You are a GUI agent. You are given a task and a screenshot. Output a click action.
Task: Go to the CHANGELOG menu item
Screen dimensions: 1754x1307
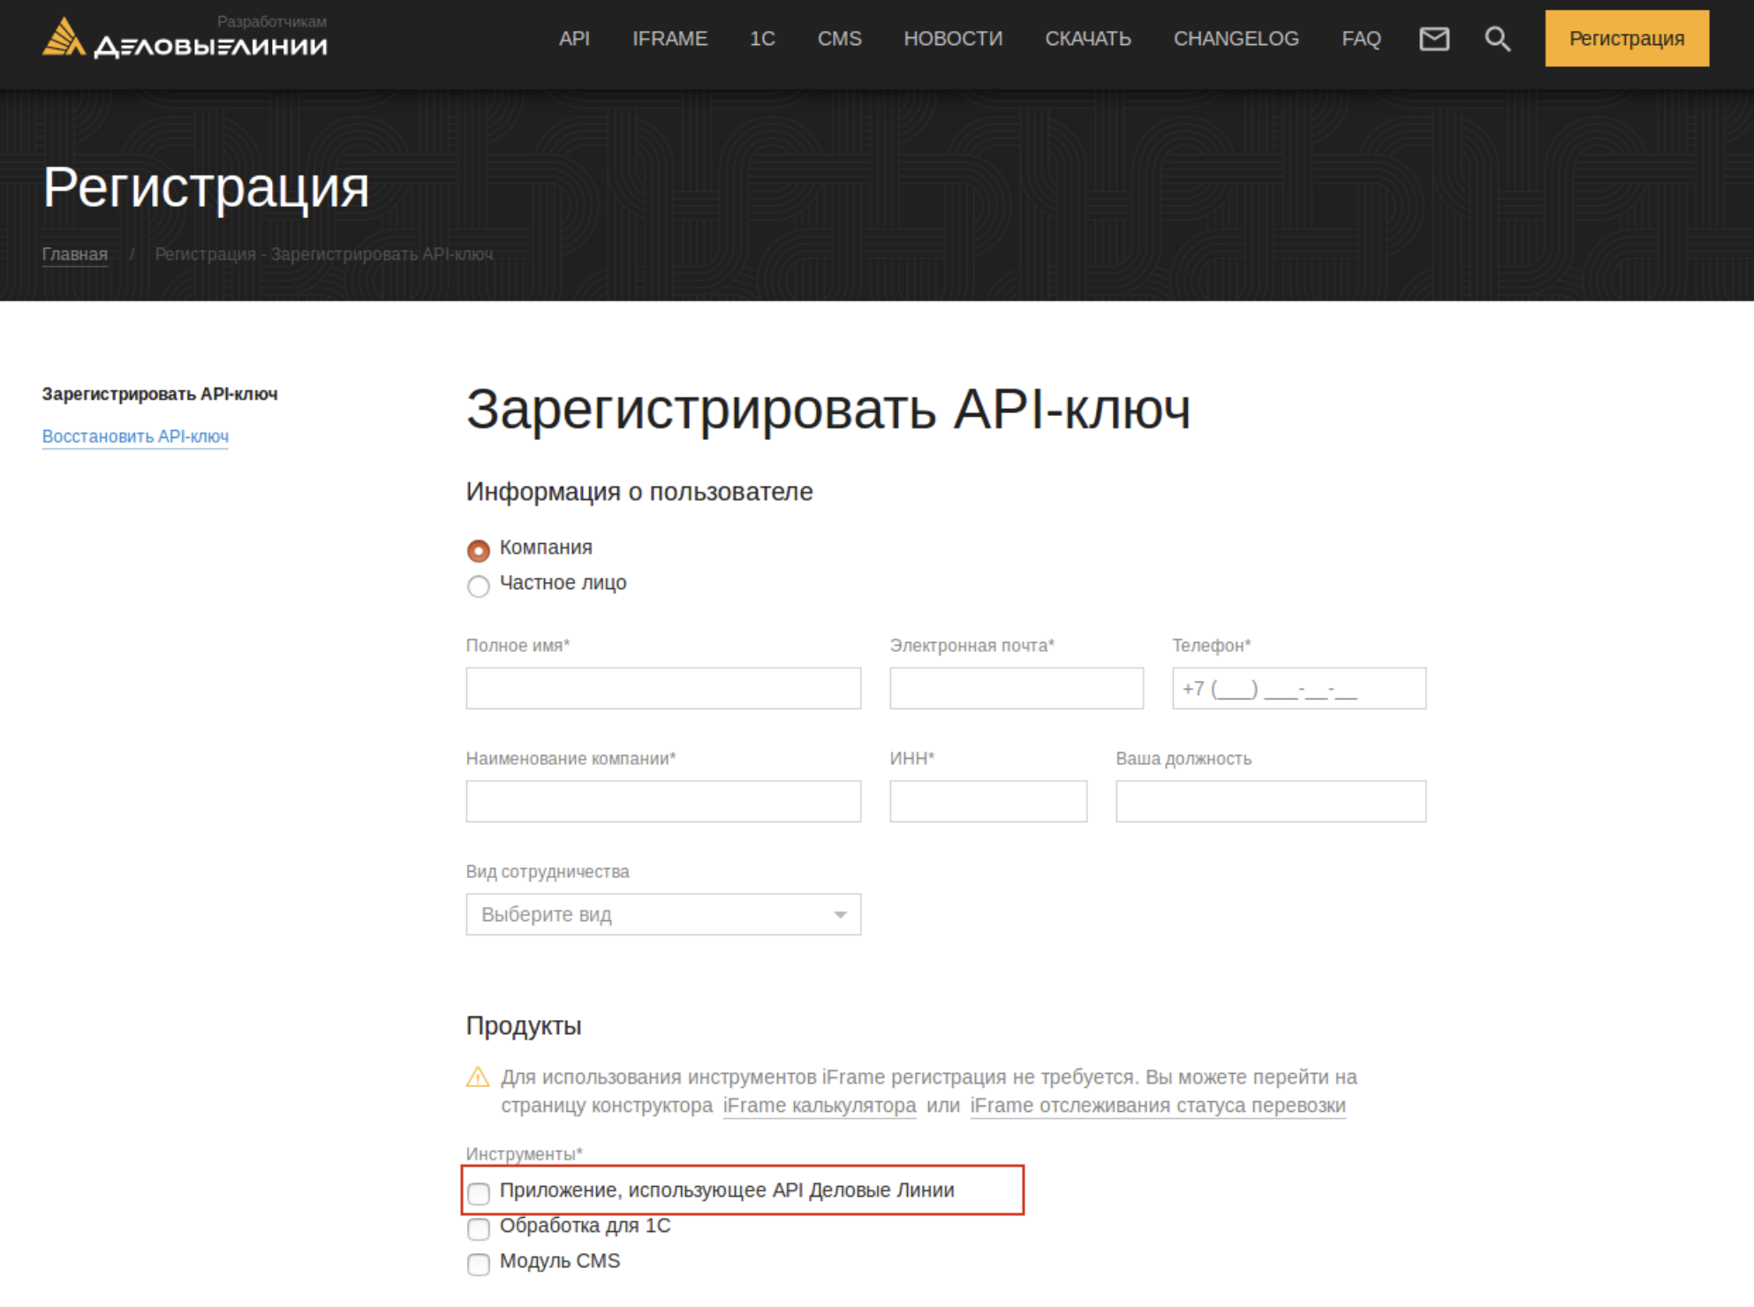[1236, 39]
